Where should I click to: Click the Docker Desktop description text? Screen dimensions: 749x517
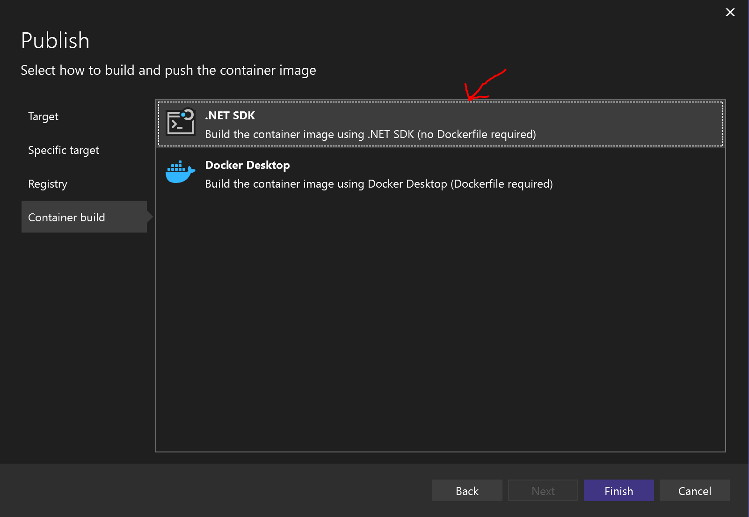coord(378,183)
